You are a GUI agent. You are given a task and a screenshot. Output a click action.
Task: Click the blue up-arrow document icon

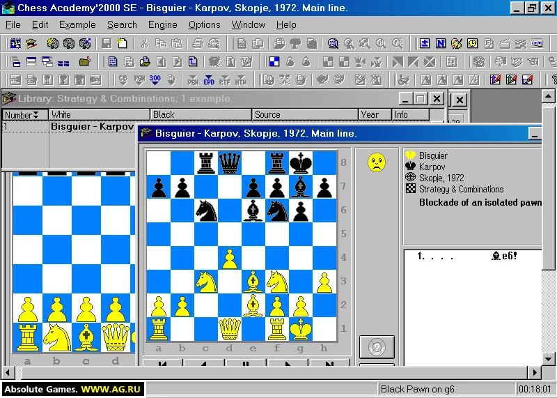click(193, 62)
